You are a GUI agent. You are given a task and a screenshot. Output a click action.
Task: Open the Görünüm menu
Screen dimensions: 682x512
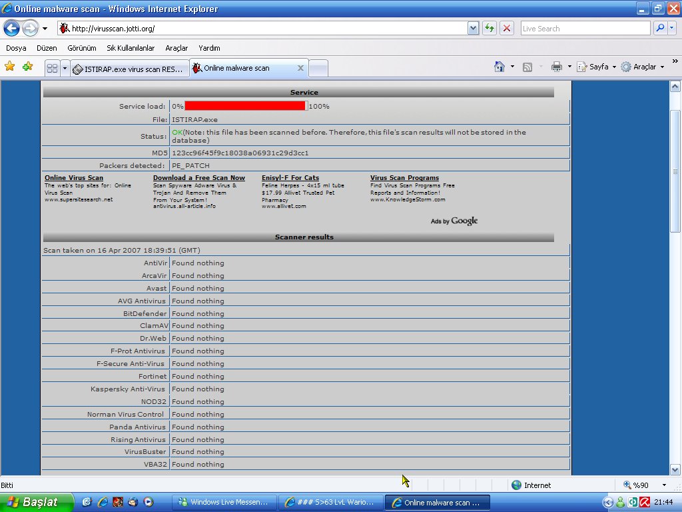point(82,48)
